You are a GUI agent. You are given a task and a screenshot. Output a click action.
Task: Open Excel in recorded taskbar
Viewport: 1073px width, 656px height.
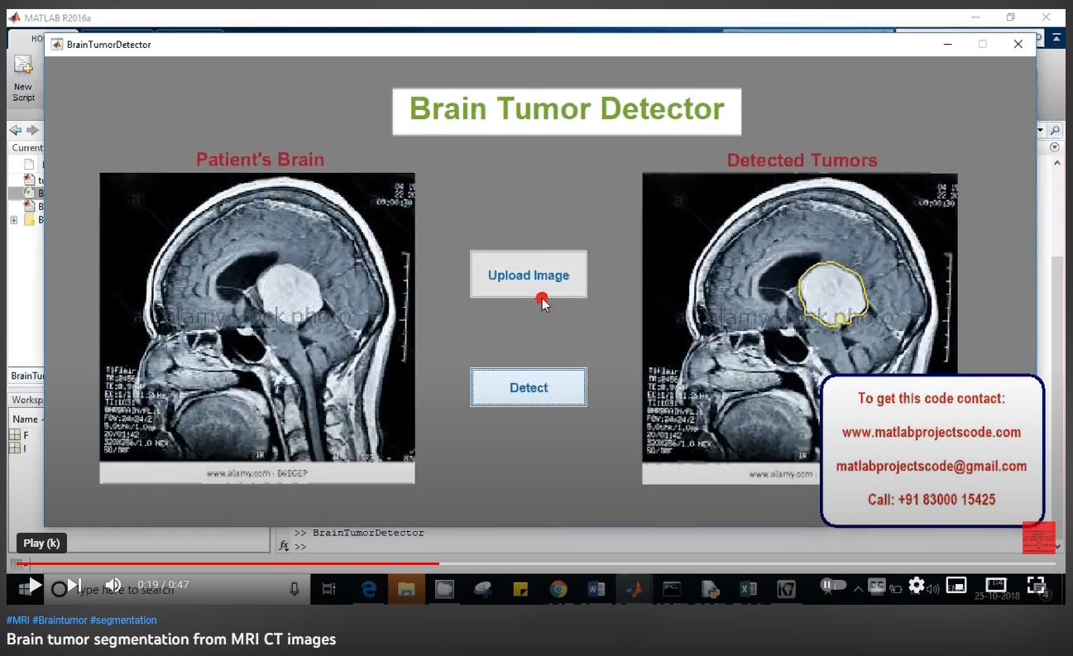[748, 589]
